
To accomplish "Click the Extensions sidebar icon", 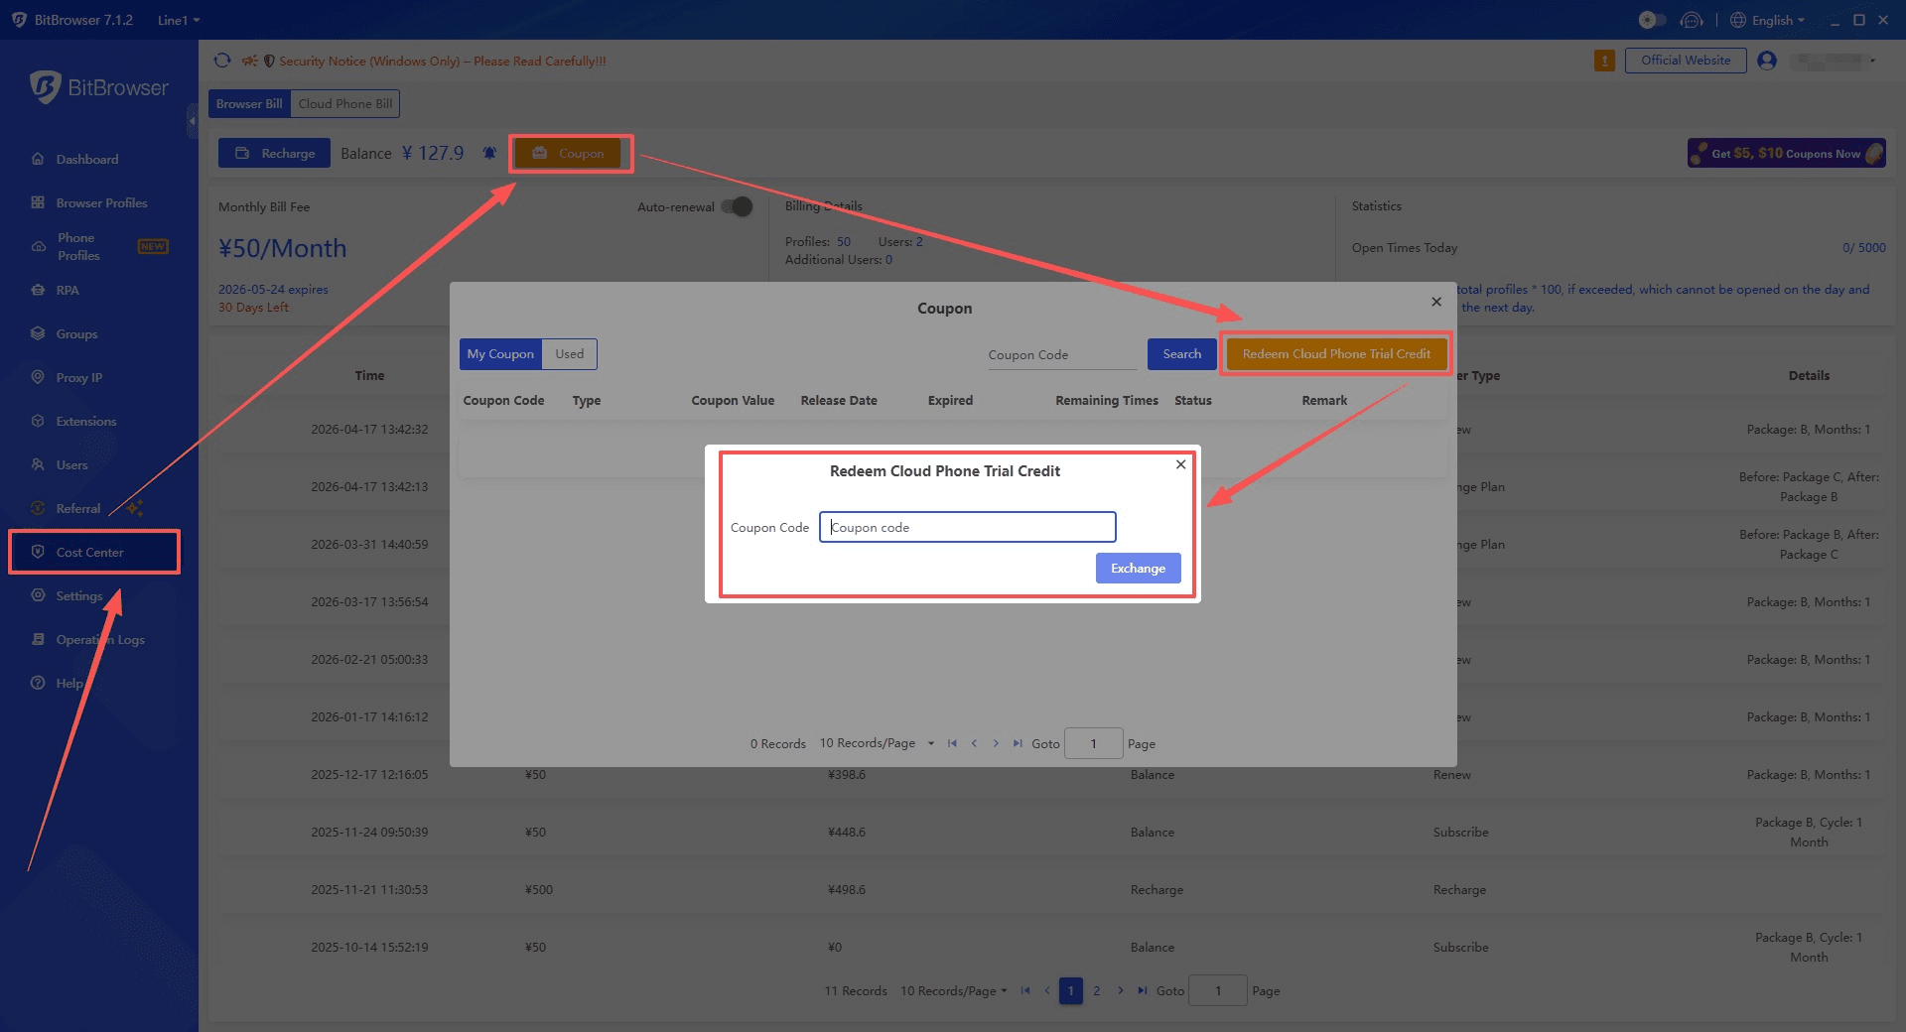I will 38,421.
